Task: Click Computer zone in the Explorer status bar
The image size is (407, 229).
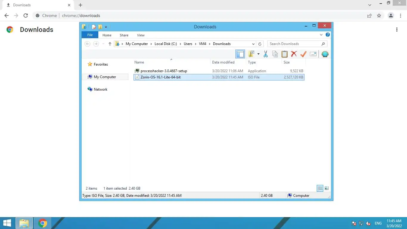Action: [x=298, y=196]
